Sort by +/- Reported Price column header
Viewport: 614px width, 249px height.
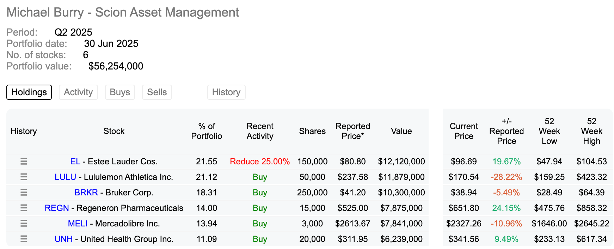[506, 131]
